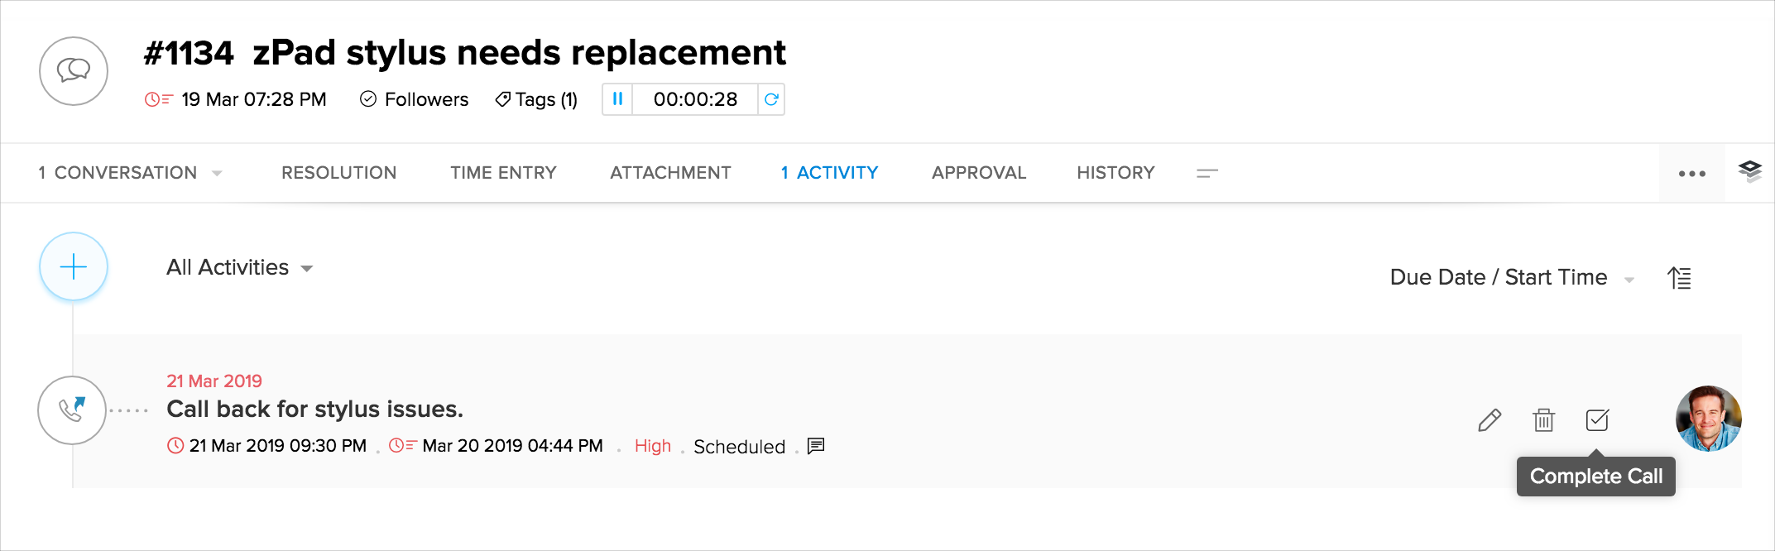Open Tags (1) for the ticket
The image size is (1775, 551).
pos(536,99)
